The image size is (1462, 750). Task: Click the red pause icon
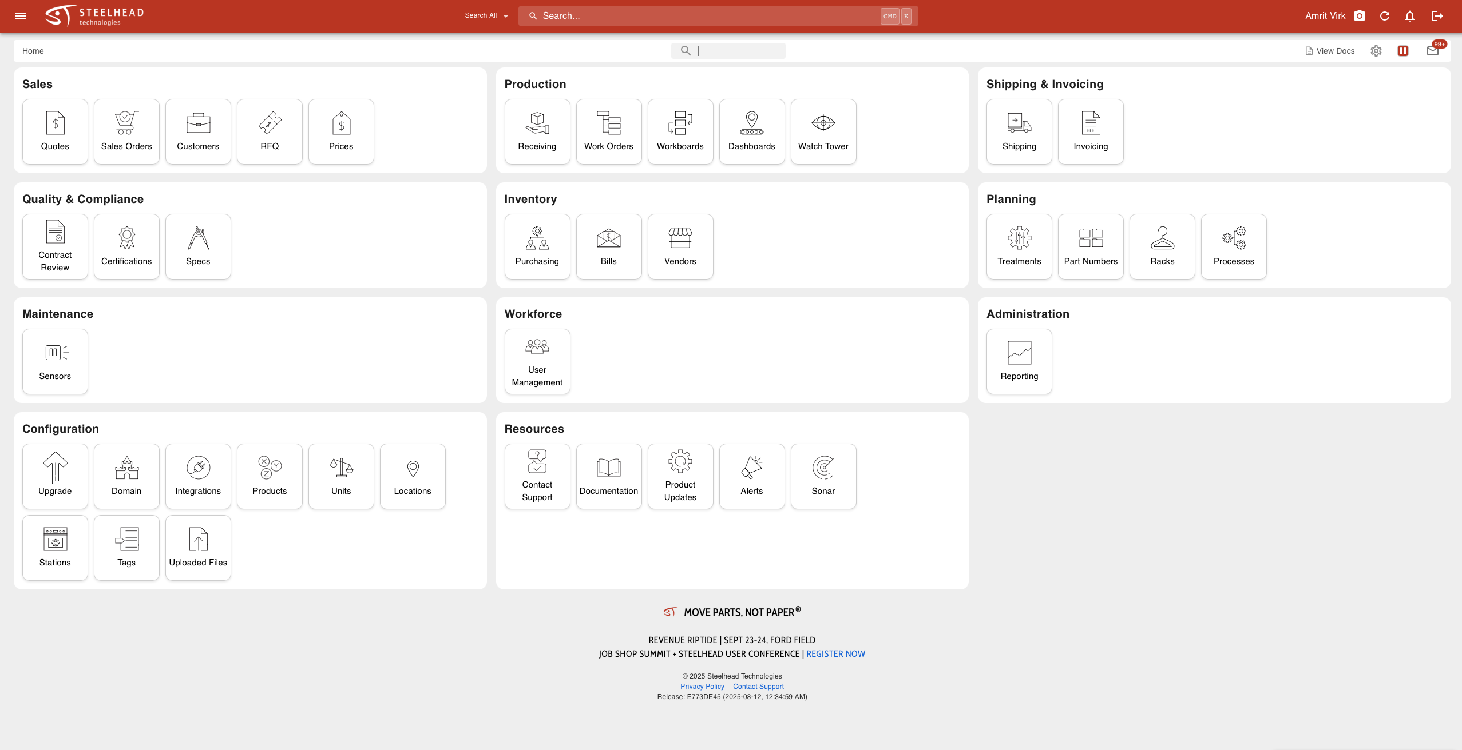1403,51
